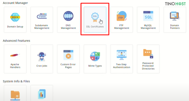Click the Domain Pointers label
This screenshot has width=189, height=101.
pos(175,27)
